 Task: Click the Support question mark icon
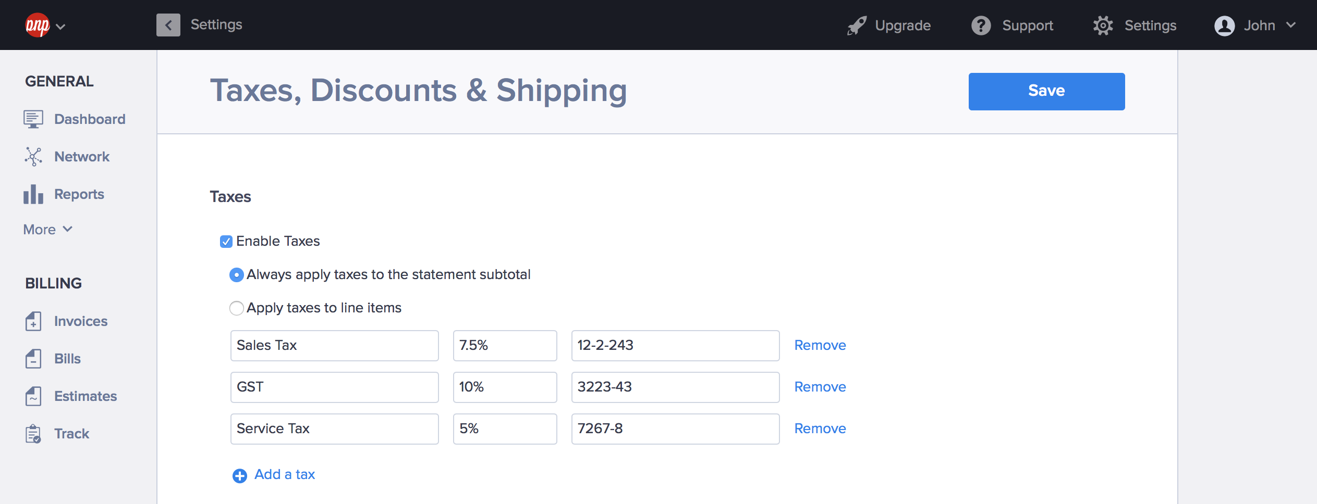981,26
